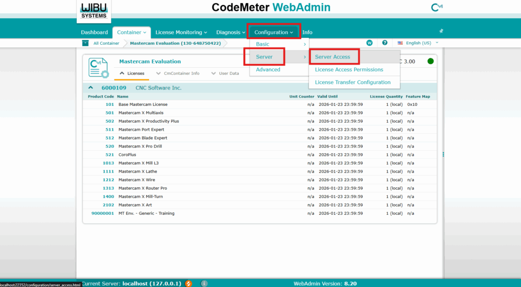Click the pin icon in navigation bar

click(x=441, y=32)
